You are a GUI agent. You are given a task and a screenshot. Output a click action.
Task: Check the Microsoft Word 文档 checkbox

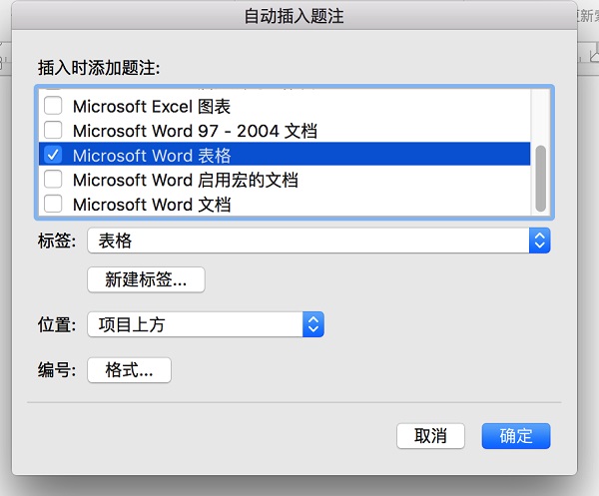[53, 204]
